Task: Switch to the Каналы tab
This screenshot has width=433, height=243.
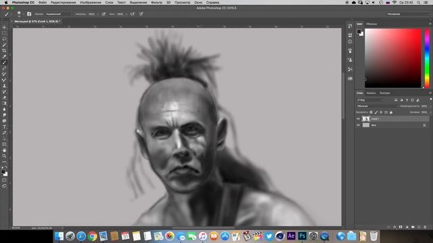Action: click(371, 93)
